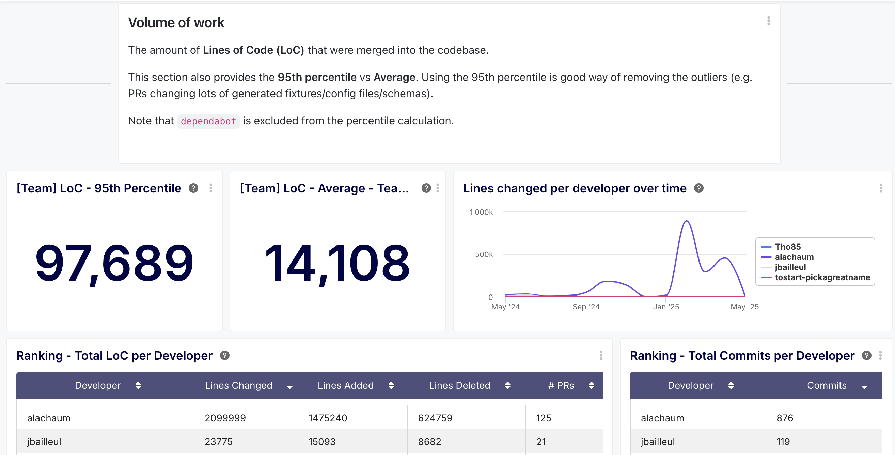This screenshot has width=895, height=455.
Task: Sort the LoC table by Lines Changed
Action: click(289, 386)
